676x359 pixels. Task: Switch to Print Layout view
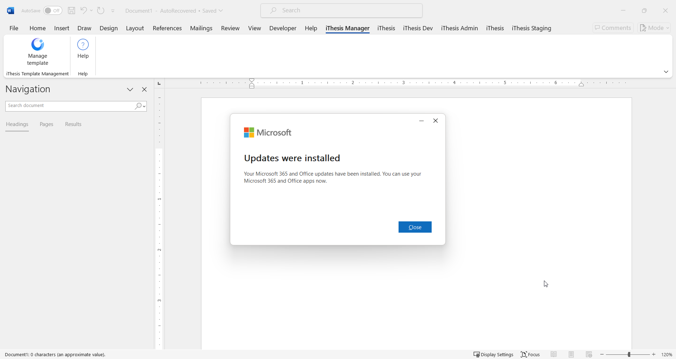coord(571,354)
